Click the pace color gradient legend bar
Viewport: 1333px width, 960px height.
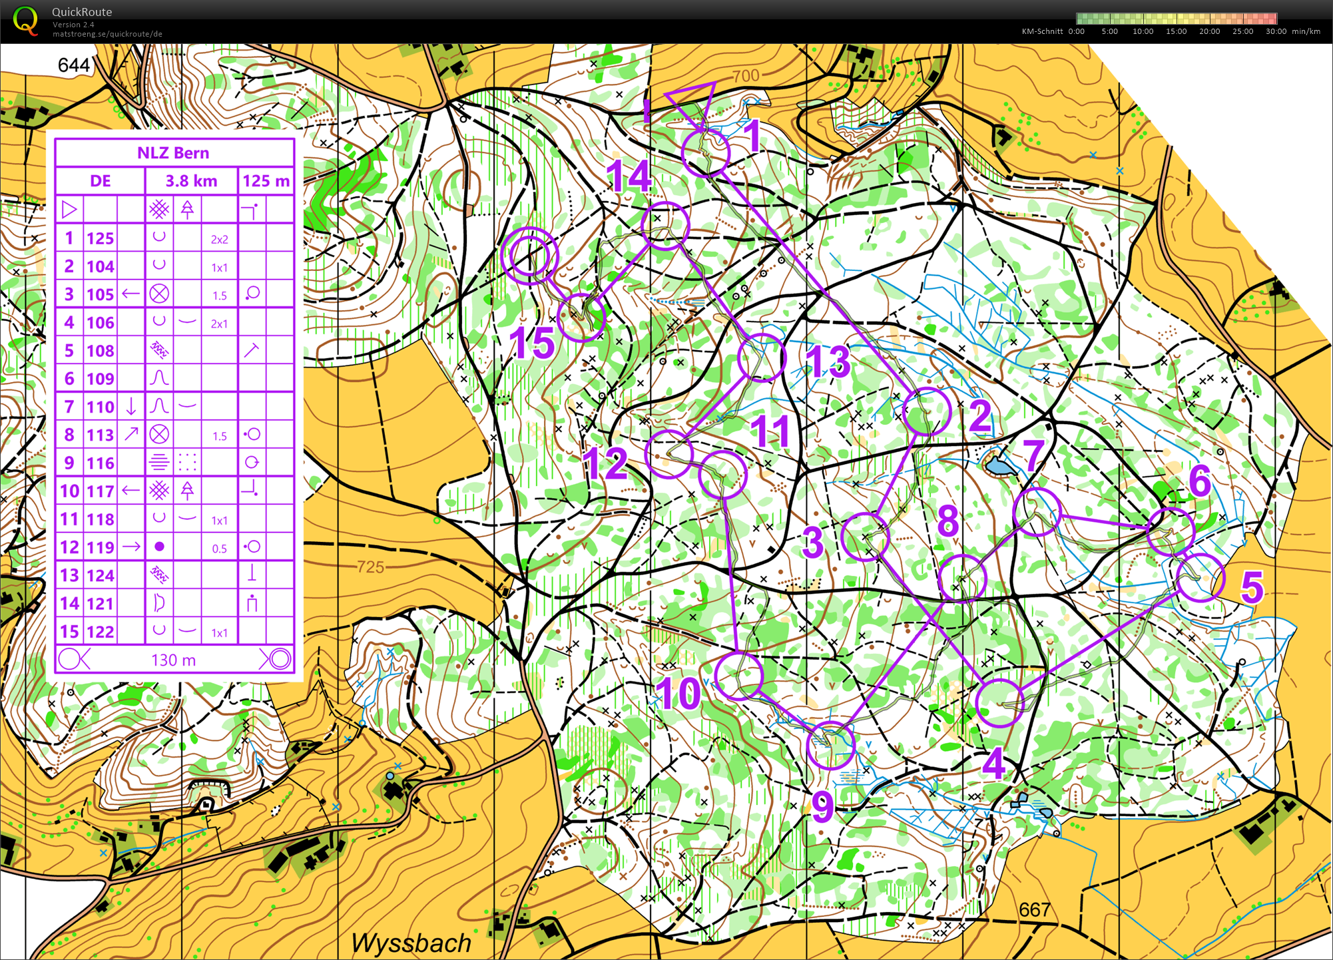point(1176,19)
